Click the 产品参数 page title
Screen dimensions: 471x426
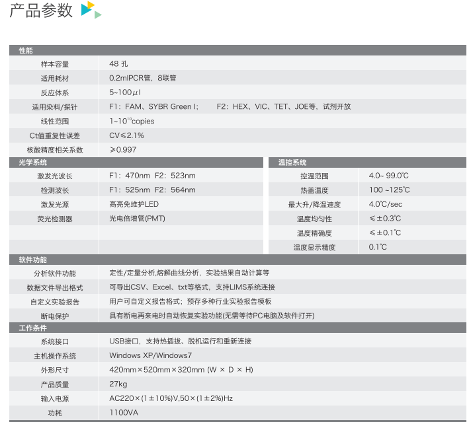click(41, 11)
